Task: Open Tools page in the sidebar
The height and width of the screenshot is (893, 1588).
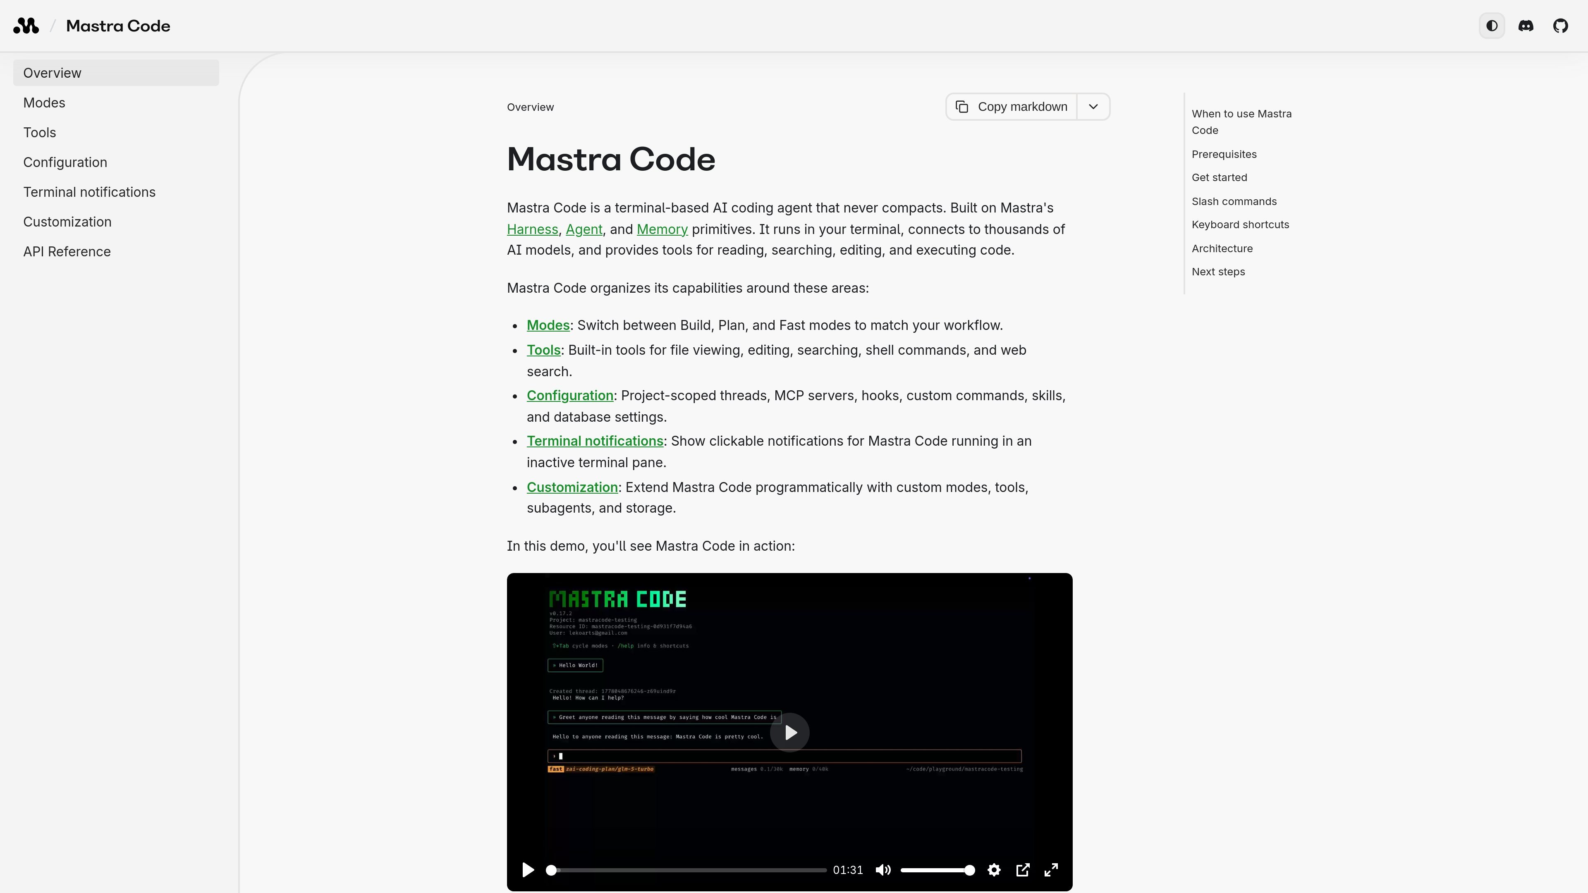Action: tap(116, 132)
